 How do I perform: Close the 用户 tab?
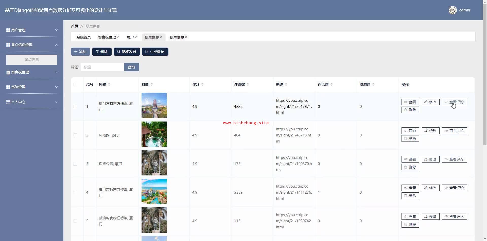tap(136, 37)
